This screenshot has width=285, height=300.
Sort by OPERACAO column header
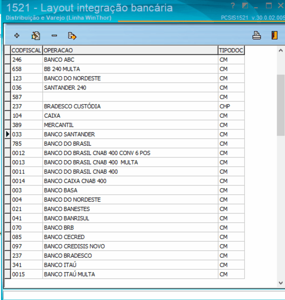130,50
